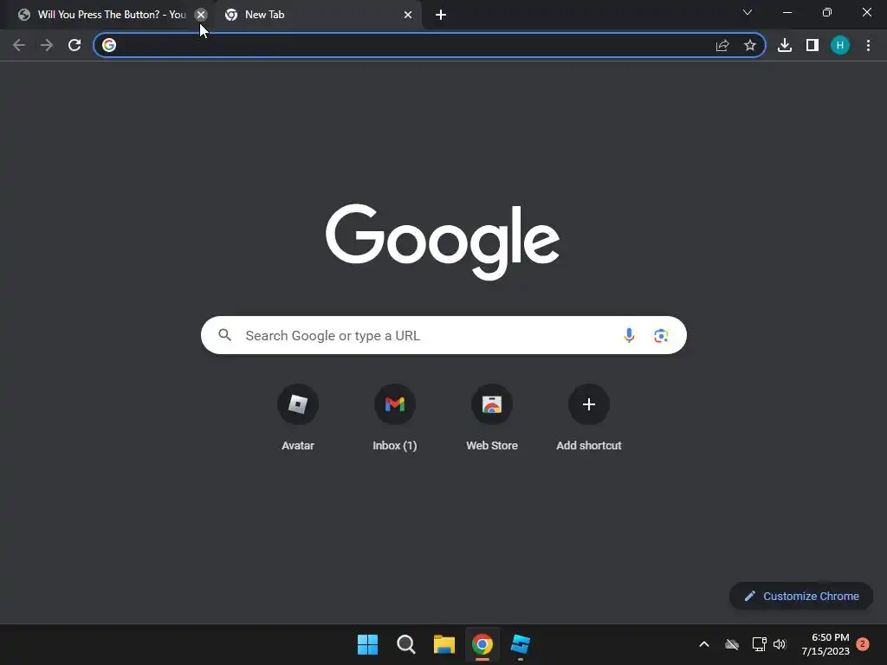
Task: Bookmark this tab with the star icon
Action: [x=750, y=45]
